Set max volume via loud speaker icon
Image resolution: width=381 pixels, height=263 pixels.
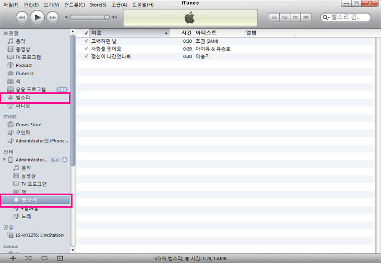pos(114,17)
